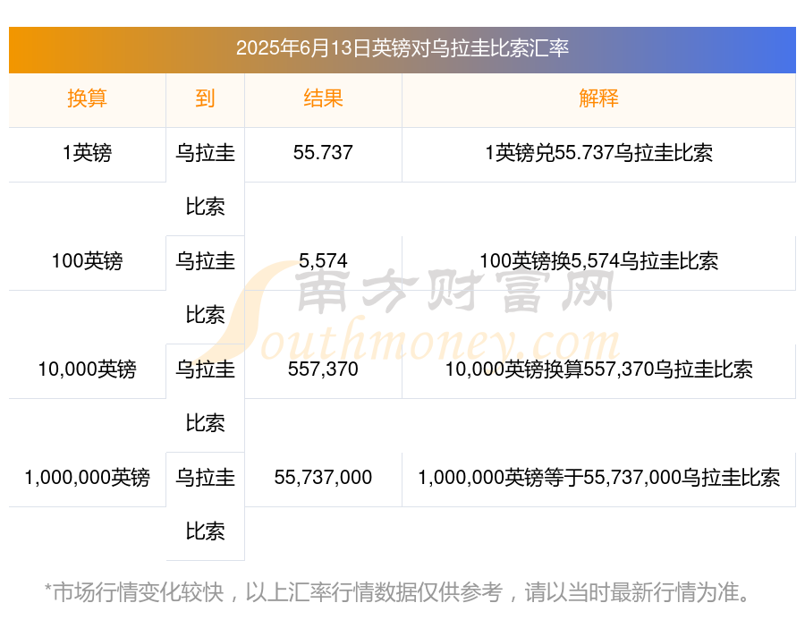
Task: Click explanation 1,000,000英镑等于55,737,000乌拉圭比索
Action: click(x=598, y=478)
